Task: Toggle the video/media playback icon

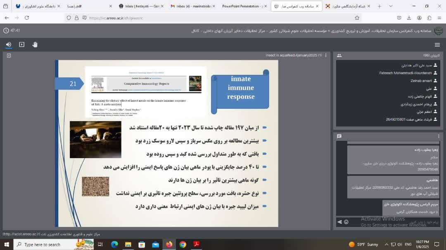Action: tap(22, 44)
